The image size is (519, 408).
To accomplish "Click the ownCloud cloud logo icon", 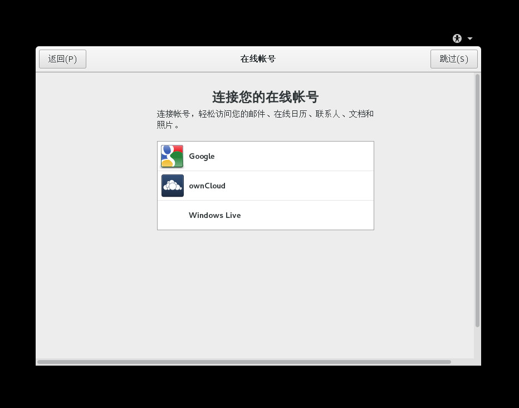I will coord(172,186).
